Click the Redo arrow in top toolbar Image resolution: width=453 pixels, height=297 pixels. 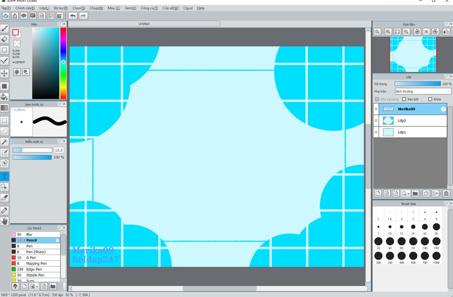tap(83, 16)
